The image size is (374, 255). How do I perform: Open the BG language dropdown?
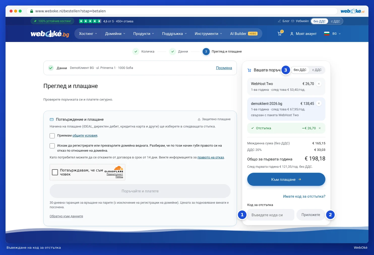point(332,34)
